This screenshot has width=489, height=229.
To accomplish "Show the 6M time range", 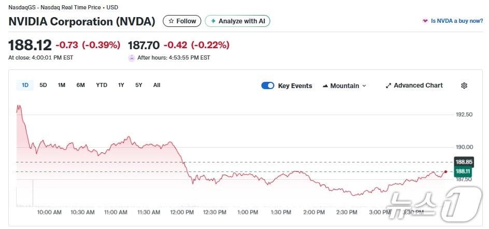I will pos(80,85).
